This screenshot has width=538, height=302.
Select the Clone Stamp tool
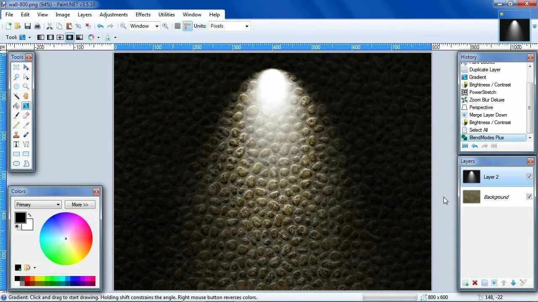(x=16, y=135)
